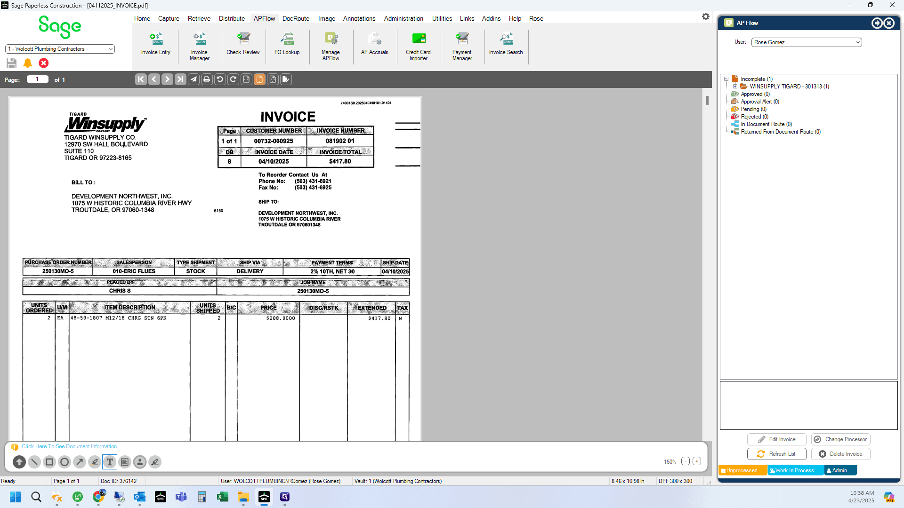Open Invoice Entry in the APFlow ribbon

155,44
